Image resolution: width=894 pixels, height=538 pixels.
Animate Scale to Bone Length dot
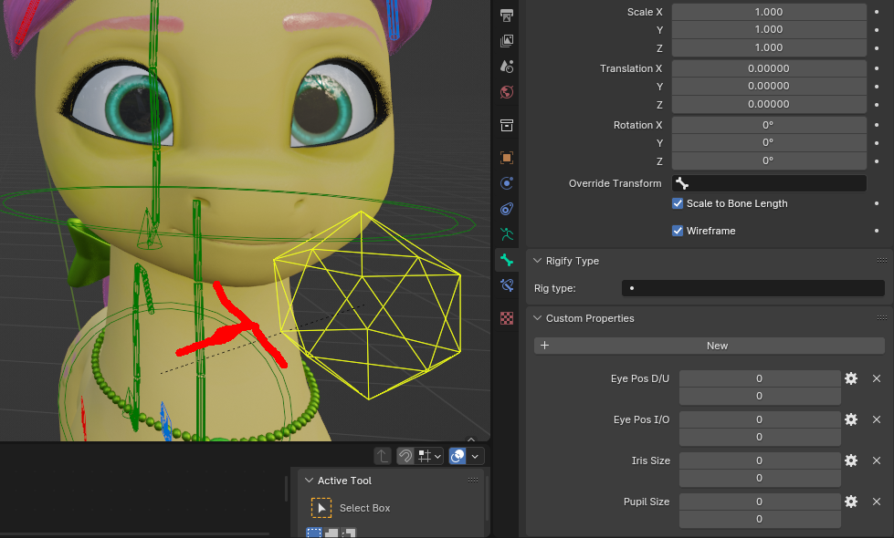point(877,204)
